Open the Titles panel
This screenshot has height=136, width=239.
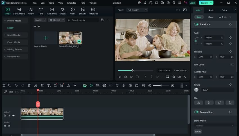point(41,11)
